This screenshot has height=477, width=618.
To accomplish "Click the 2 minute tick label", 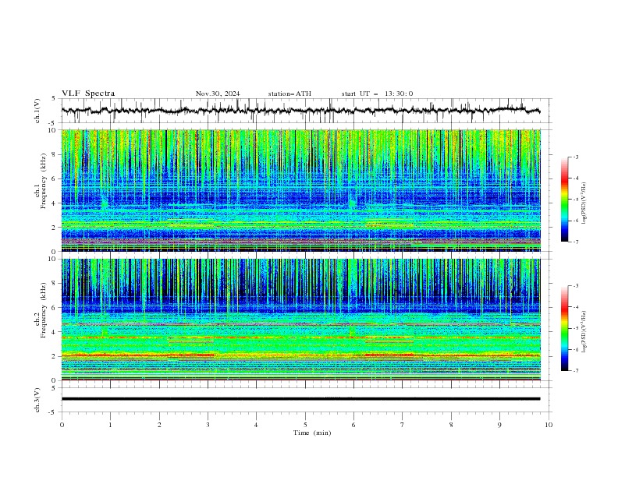I will click(159, 425).
